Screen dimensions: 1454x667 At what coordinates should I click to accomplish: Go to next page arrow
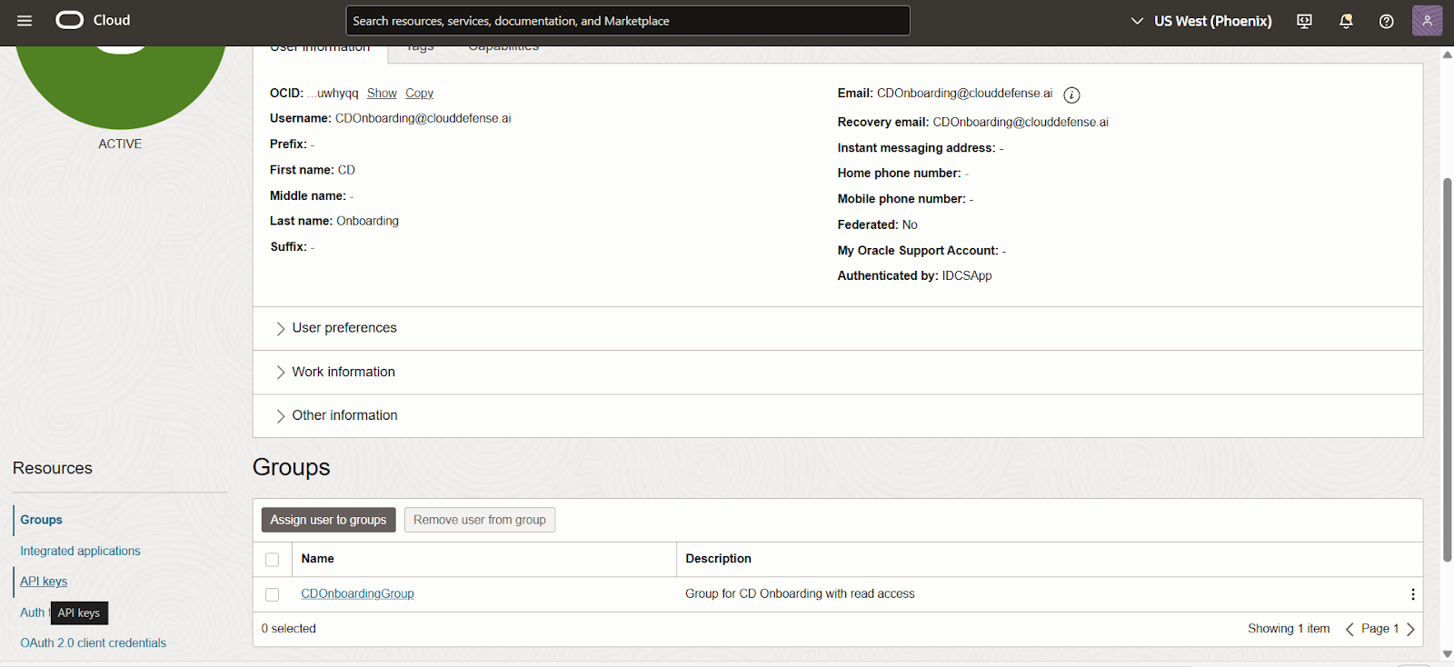(x=1410, y=629)
